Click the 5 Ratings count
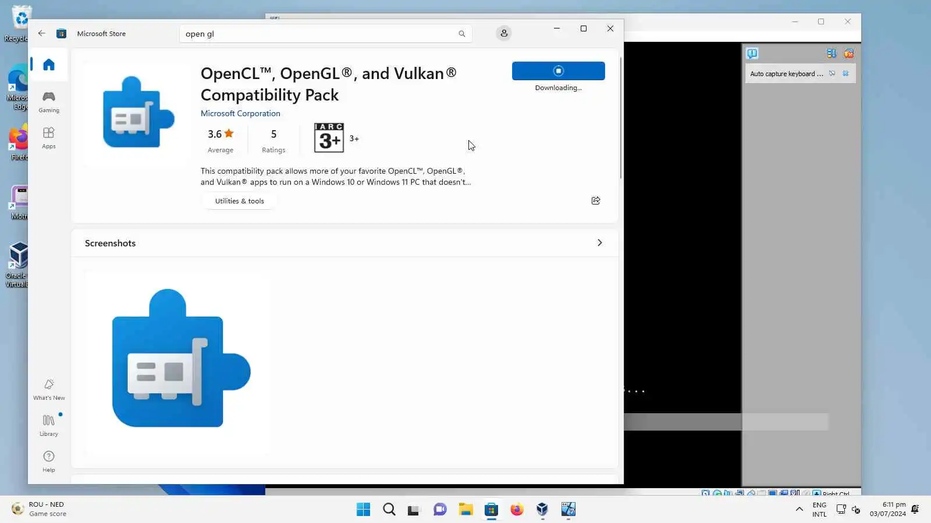931x523 pixels. pyautogui.click(x=273, y=141)
